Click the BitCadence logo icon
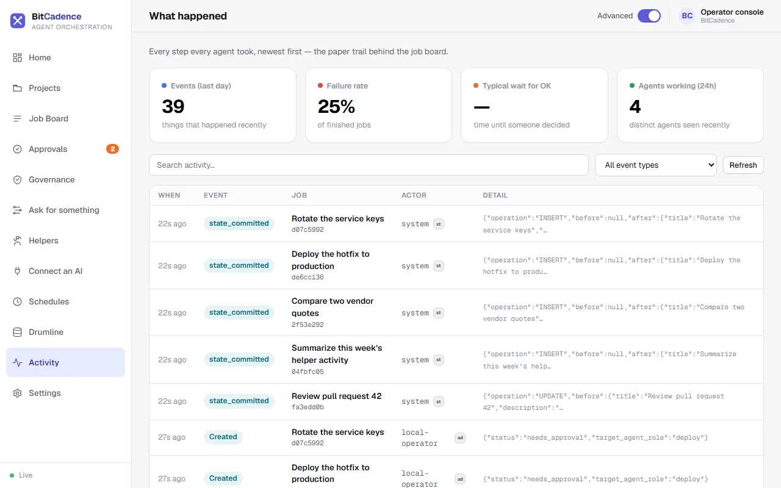 [18, 21]
